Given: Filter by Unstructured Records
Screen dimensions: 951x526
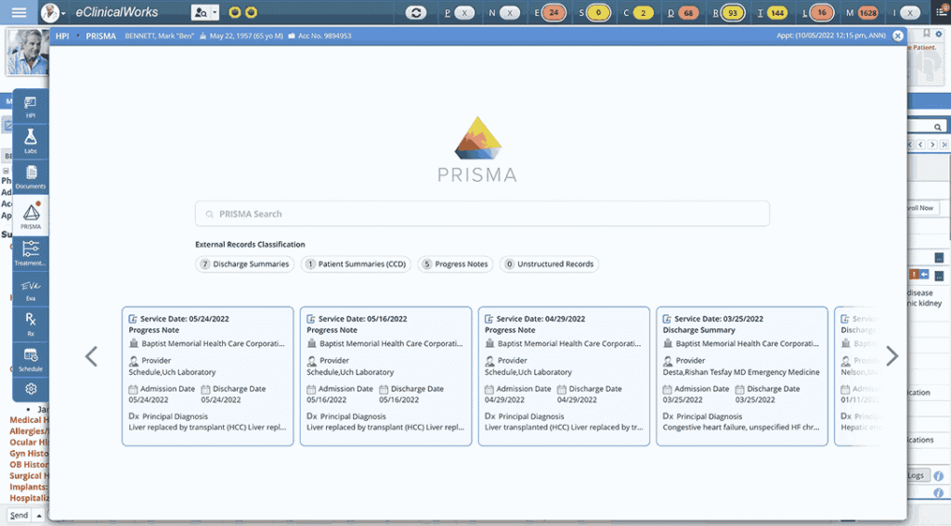Looking at the screenshot, I should tap(549, 264).
